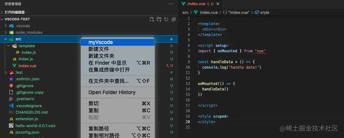Open the .eslintrc.json file
The height and width of the screenshot is (138, 344).
click(x=27, y=79)
